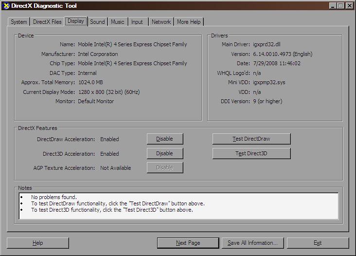The height and width of the screenshot is (256, 356).
Task: Click Save All Information button
Action: 253,243
